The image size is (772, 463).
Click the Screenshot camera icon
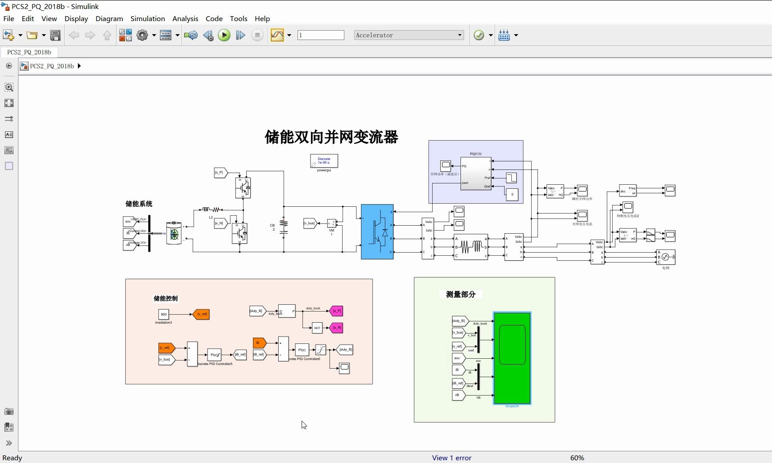pos(9,411)
